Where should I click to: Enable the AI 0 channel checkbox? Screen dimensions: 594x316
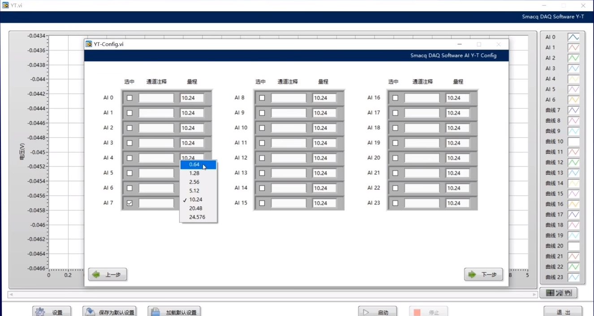[x=129, y=98]
